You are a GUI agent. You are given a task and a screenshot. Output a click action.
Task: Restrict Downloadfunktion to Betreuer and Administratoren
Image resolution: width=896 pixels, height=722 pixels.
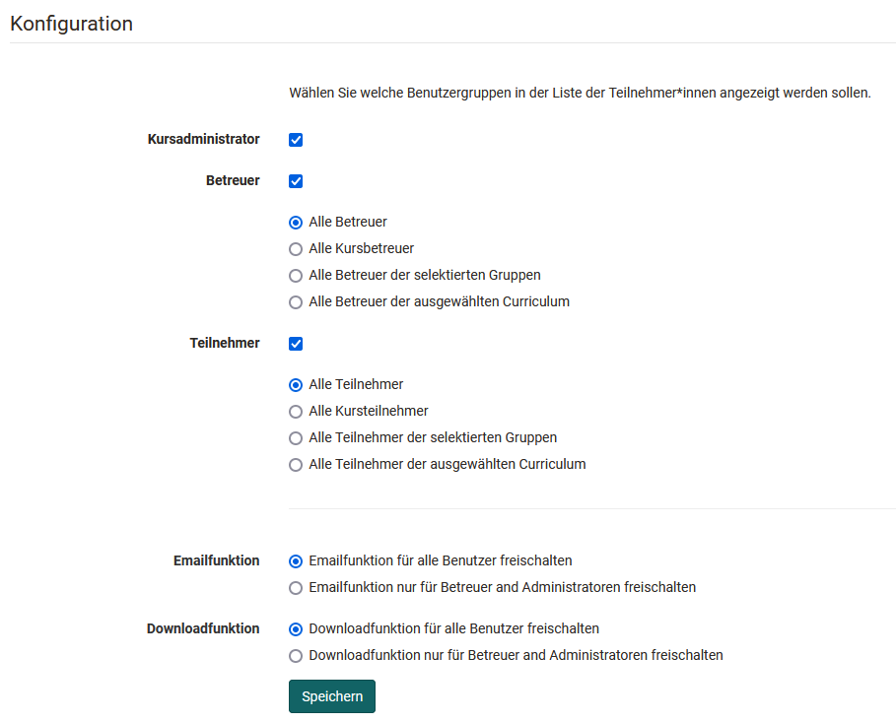(296, 655)
